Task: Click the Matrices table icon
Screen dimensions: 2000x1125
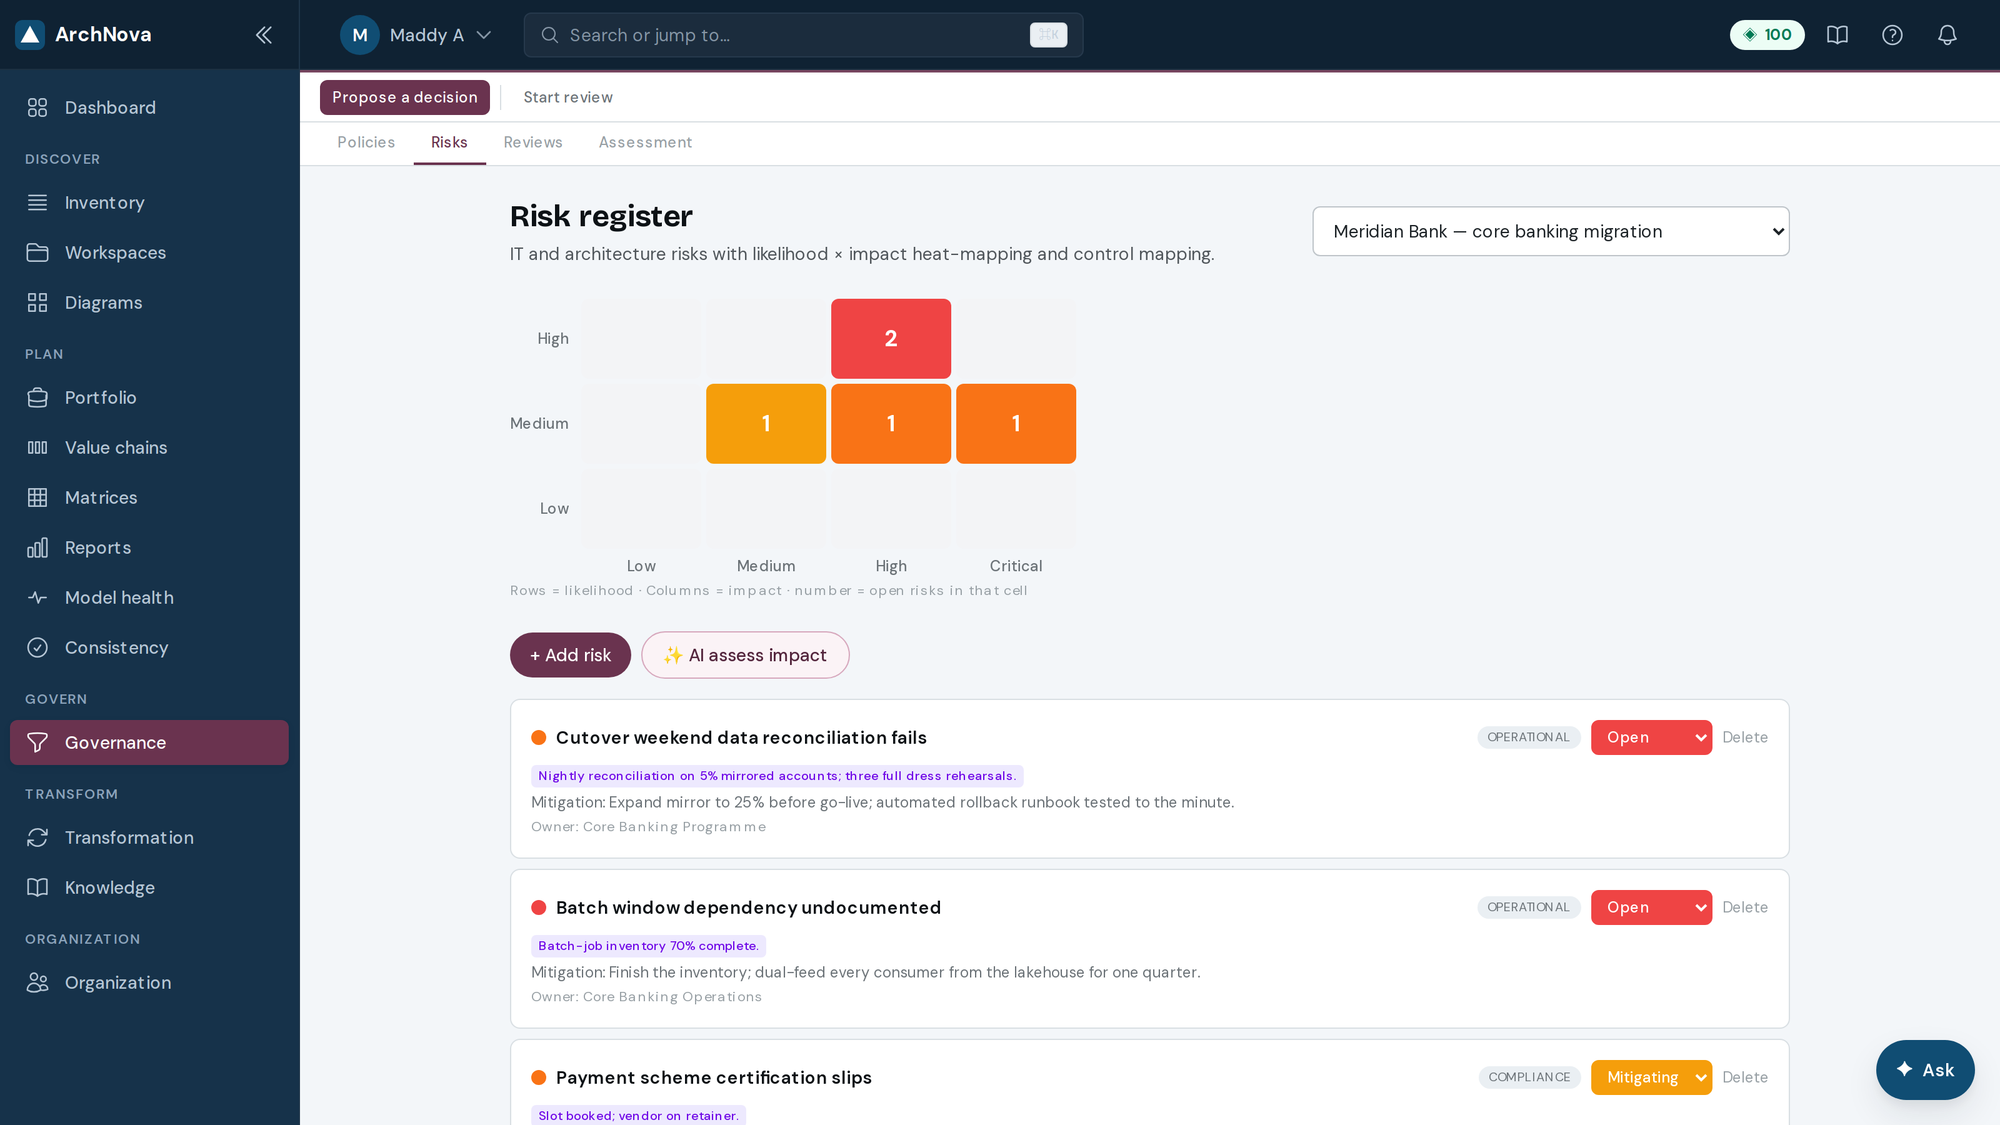Action: (37, 497)
